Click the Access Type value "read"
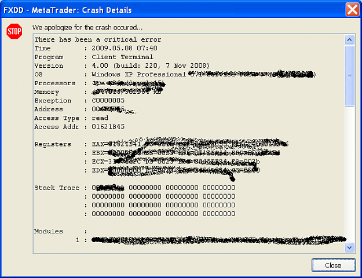362x278 pixels. coord(100,118)
